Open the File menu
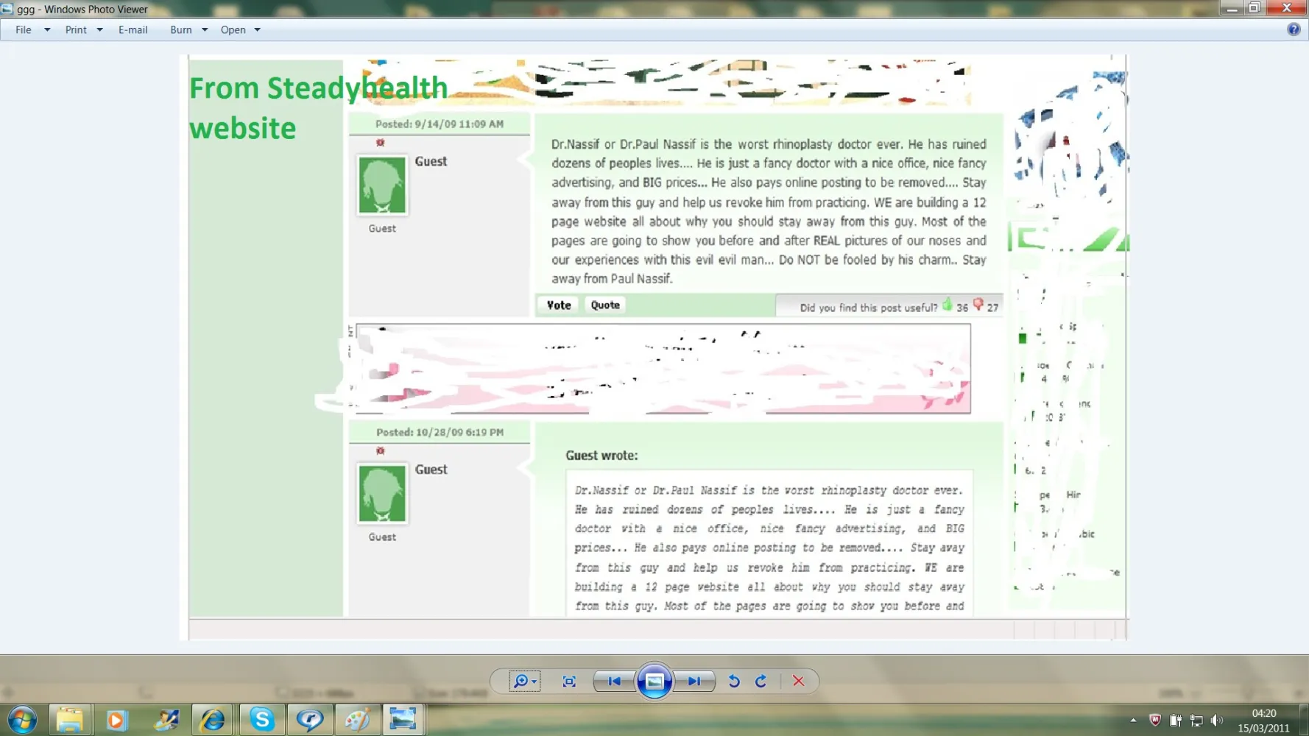This screenshot has height=736, width=1309. tap(24, 30)
